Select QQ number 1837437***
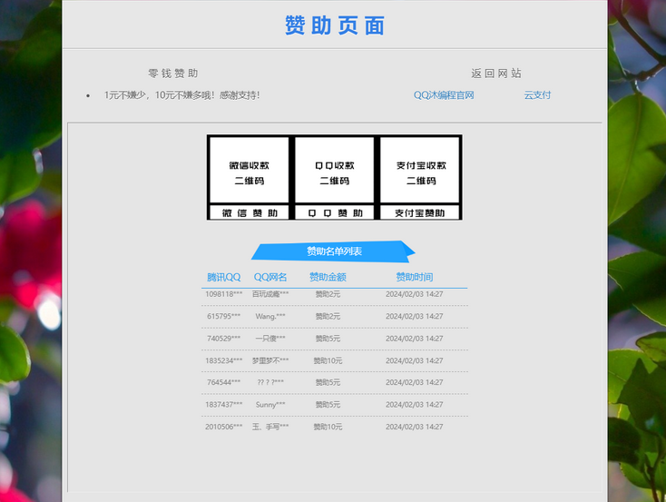 click(224, 404)
